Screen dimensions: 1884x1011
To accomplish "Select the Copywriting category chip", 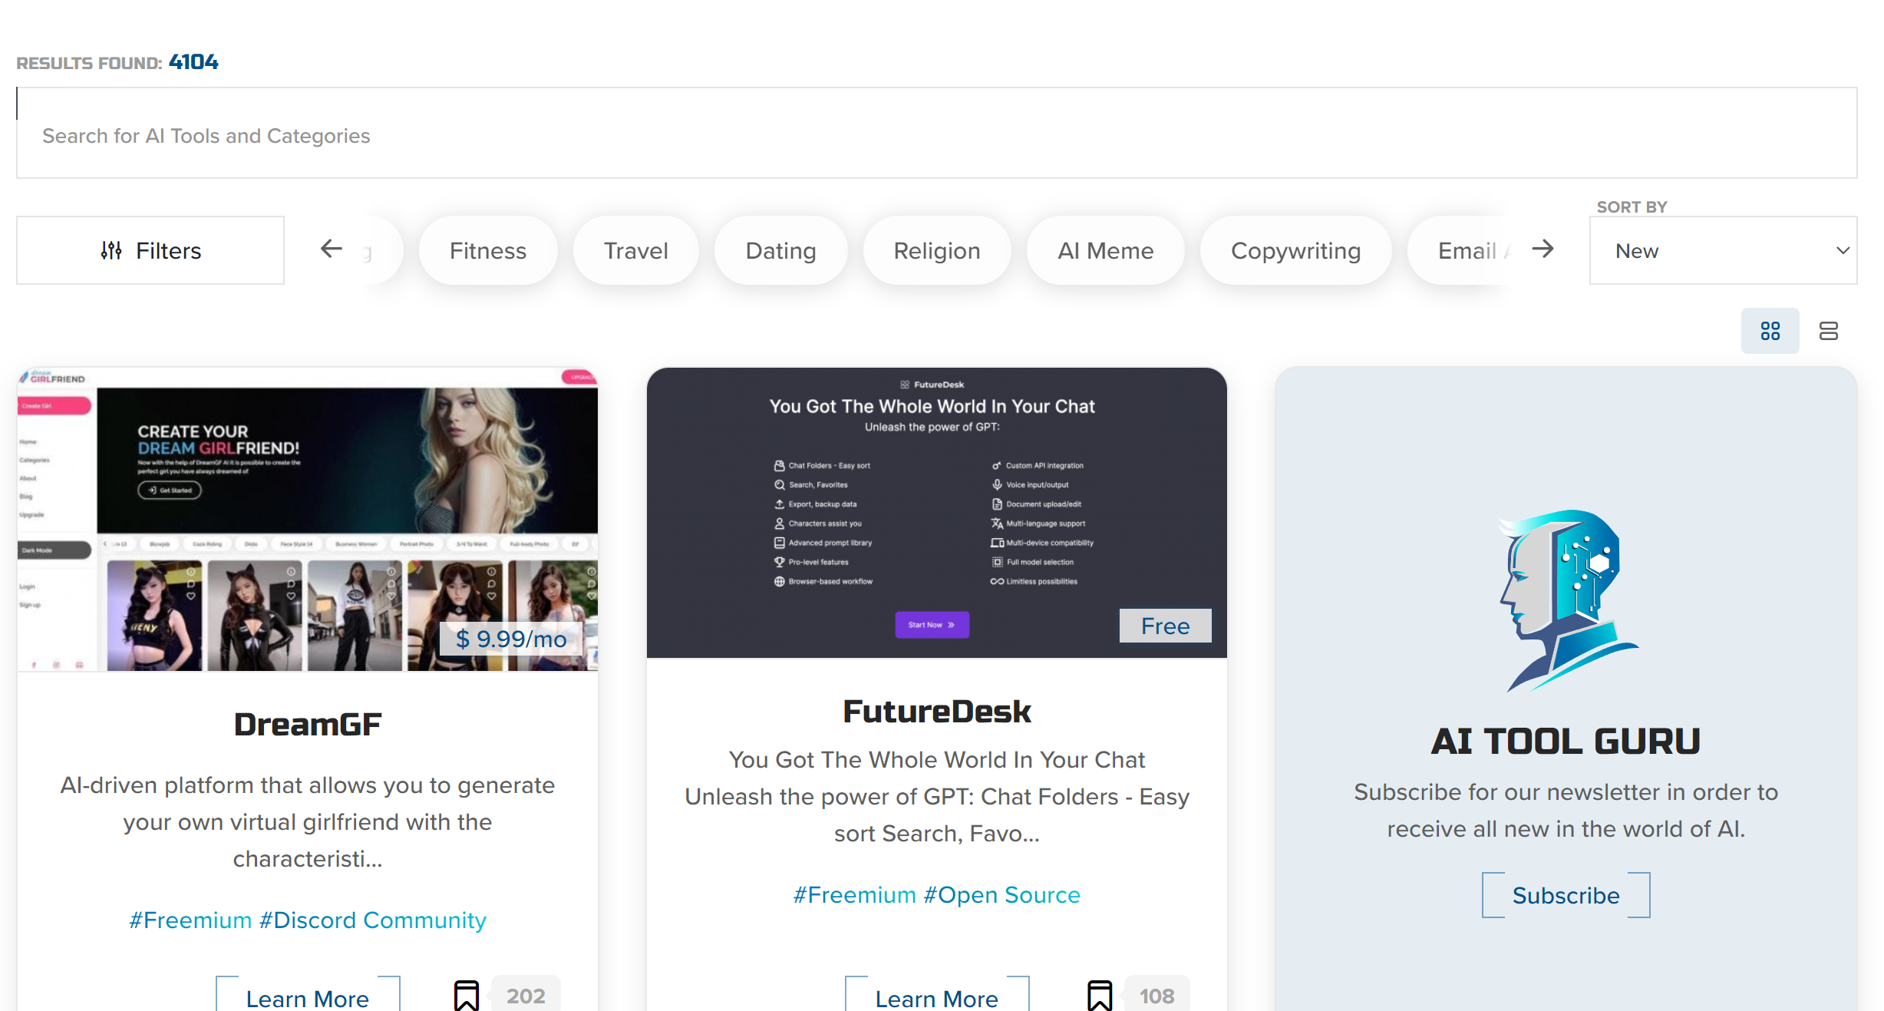I will point(1296,250).
